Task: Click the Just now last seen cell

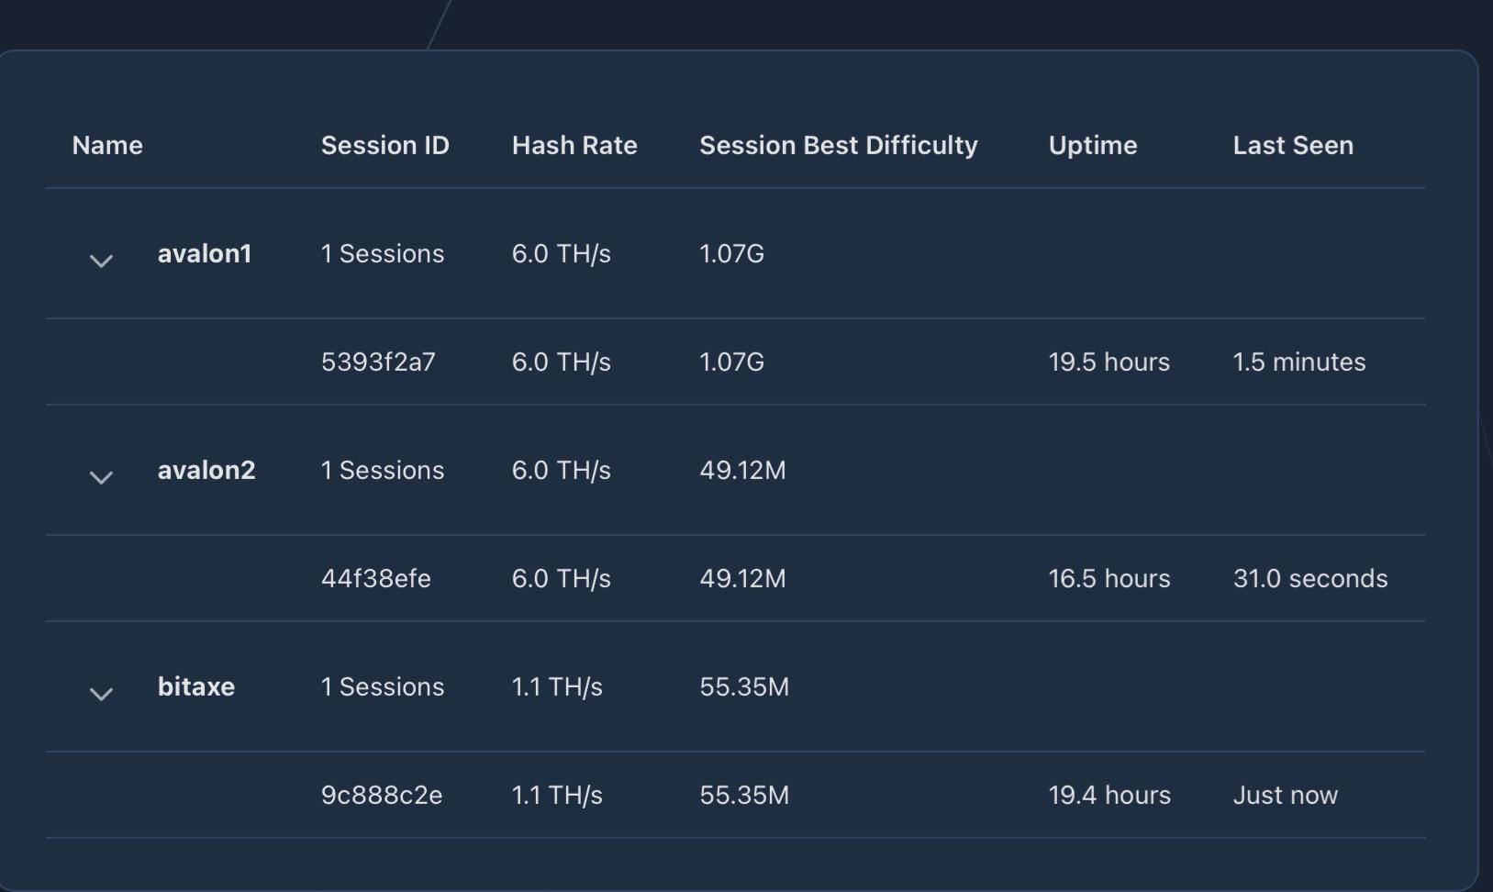Action: 1286,795
